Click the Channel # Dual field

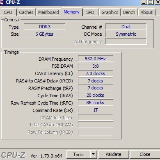[126, 27]
